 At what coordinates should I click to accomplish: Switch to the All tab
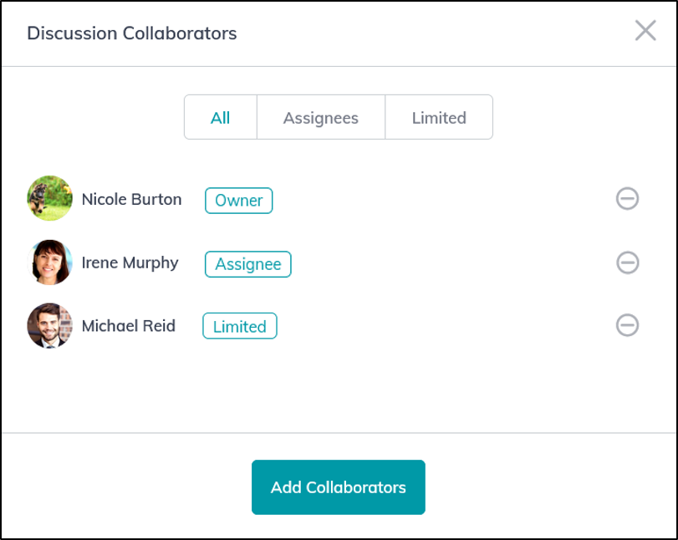pos(221,117)
